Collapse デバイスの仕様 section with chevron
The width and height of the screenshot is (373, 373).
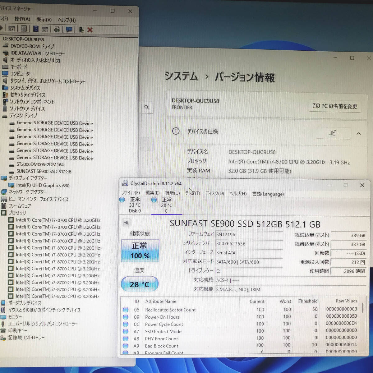pos(358,133)
